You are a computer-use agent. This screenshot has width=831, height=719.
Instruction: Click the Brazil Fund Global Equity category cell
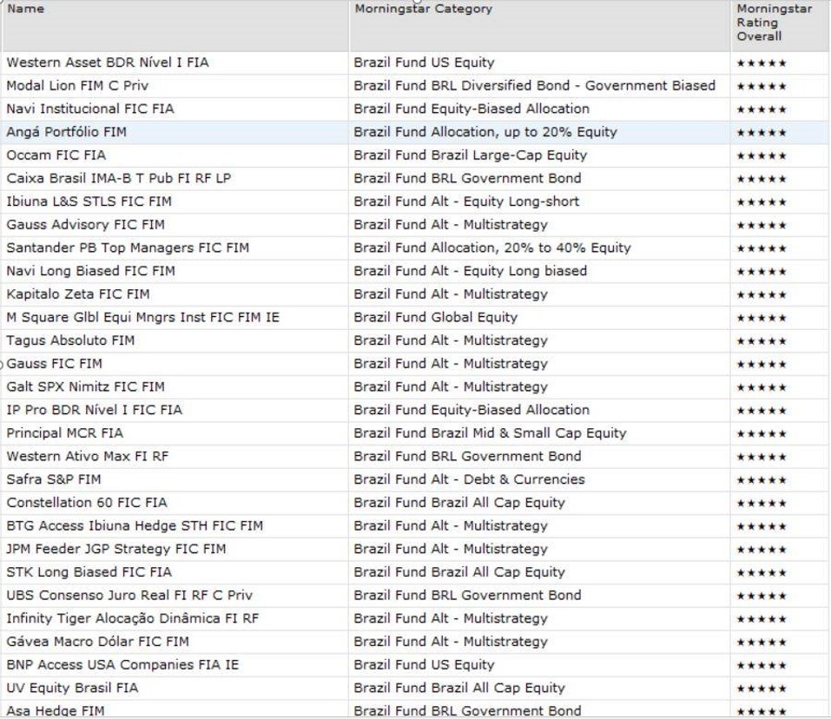(435, 318)
